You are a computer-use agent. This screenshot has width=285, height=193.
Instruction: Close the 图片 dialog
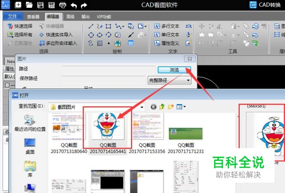[x=190, y=59]
